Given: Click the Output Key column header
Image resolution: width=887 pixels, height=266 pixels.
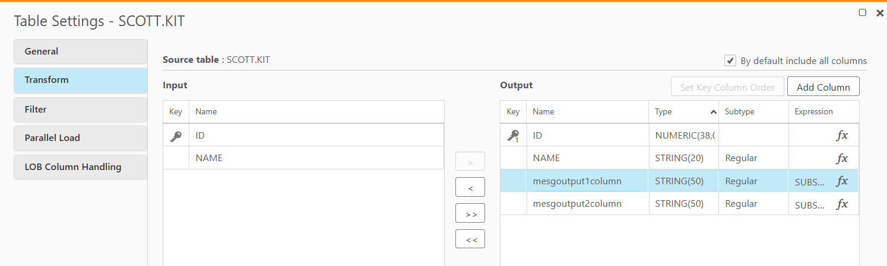Looking at the screenshot, I should pyautogui.click(x=514, y=111).
